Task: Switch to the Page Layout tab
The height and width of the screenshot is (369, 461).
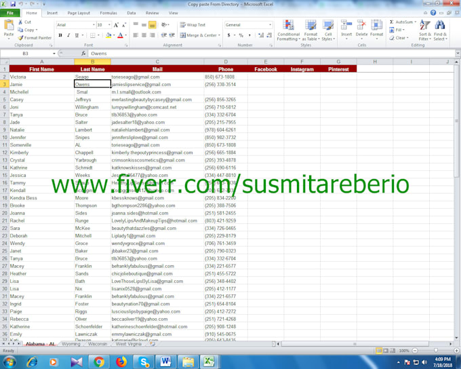Action: [79, 13]
